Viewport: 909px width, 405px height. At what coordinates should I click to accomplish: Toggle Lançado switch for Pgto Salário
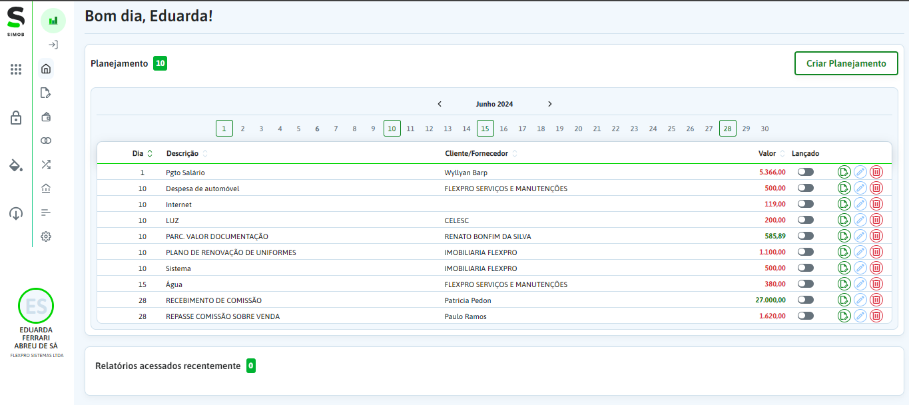pyautogui.click(x=806, y=172)
